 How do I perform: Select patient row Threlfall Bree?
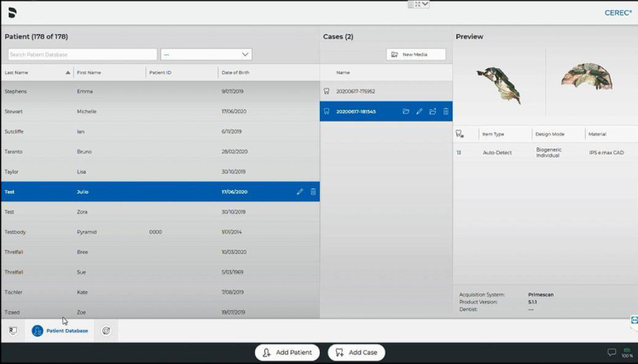point(160,251)
